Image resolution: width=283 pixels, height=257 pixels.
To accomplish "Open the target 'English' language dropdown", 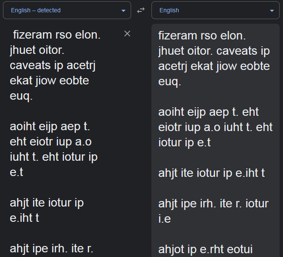I will pyautogui.click(x=216, y=10).
